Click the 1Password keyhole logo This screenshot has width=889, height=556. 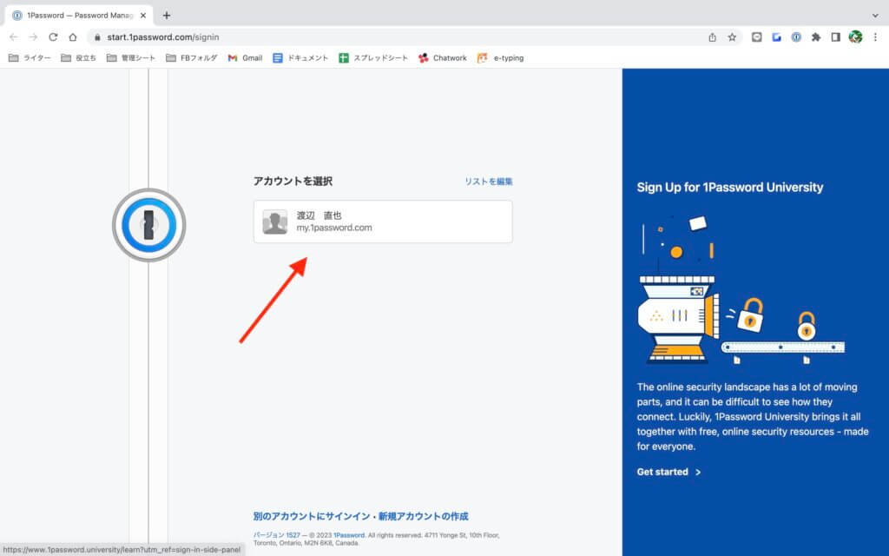(x=149, y=225)
